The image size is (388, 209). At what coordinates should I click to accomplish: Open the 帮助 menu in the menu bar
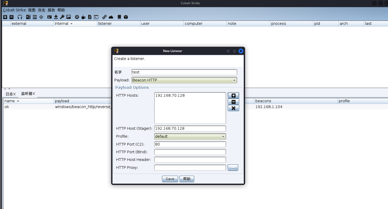[61, 10]
